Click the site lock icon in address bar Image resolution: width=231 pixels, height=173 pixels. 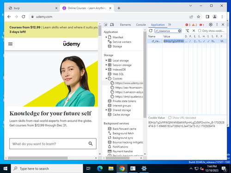(x=32, y=17)
